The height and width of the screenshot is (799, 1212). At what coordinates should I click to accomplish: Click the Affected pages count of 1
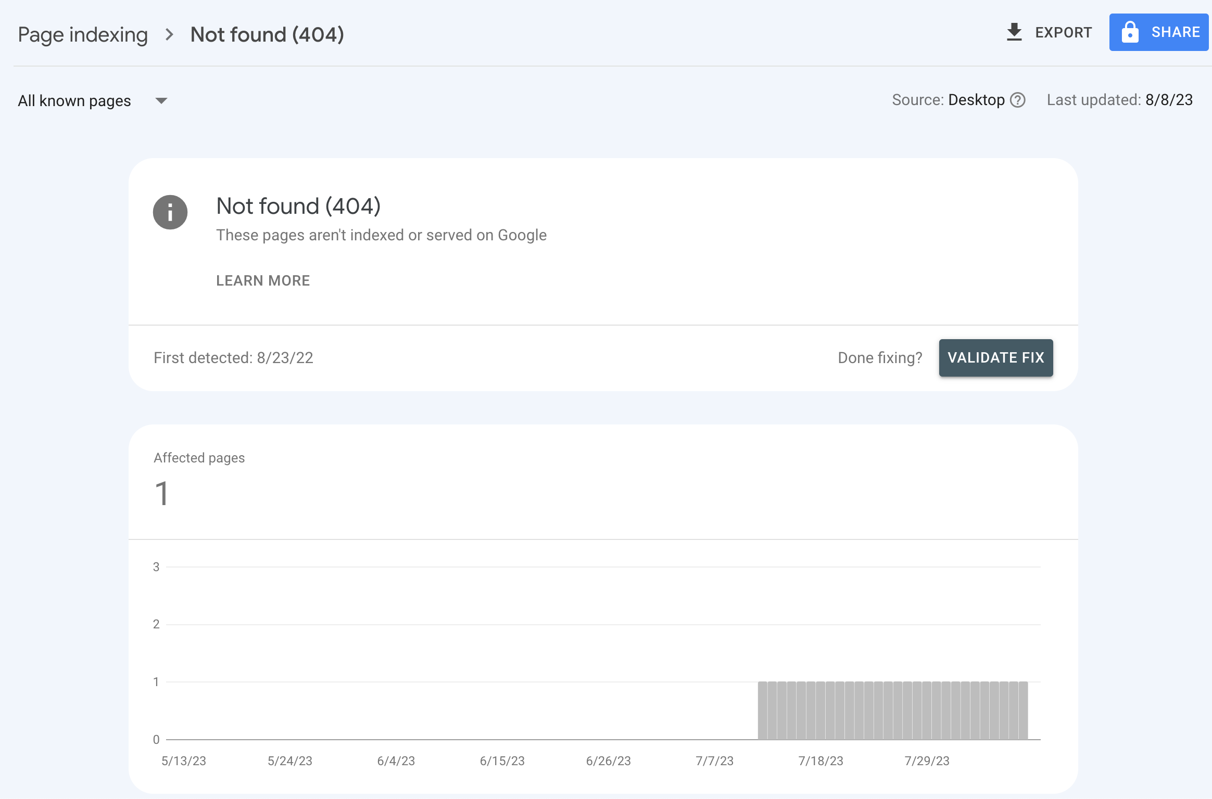162,493
